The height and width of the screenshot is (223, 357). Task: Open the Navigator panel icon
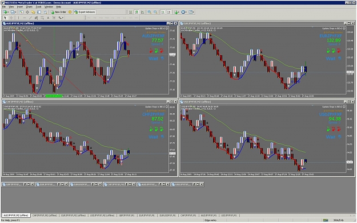[x=33, y=12]
